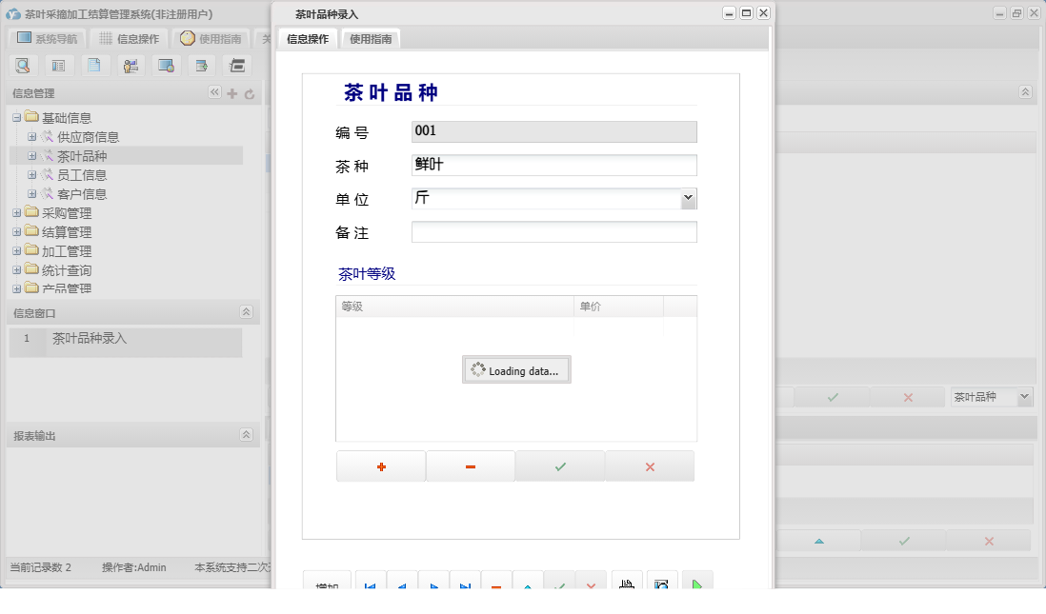Expand the 供应商信息 tree node
This screenshot has width=1046, height=614.
coord(31,137)
